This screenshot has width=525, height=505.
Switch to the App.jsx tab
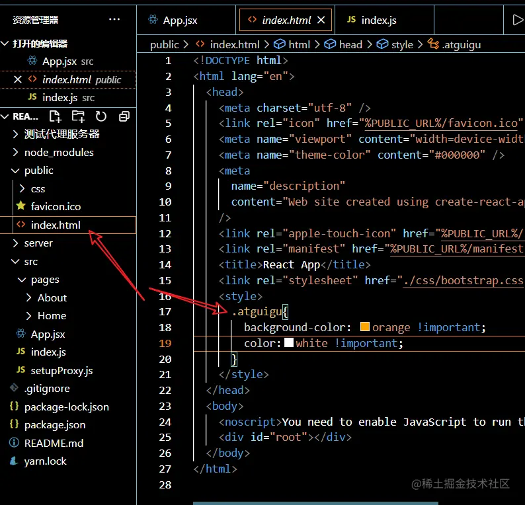click(x=186, y=20)
